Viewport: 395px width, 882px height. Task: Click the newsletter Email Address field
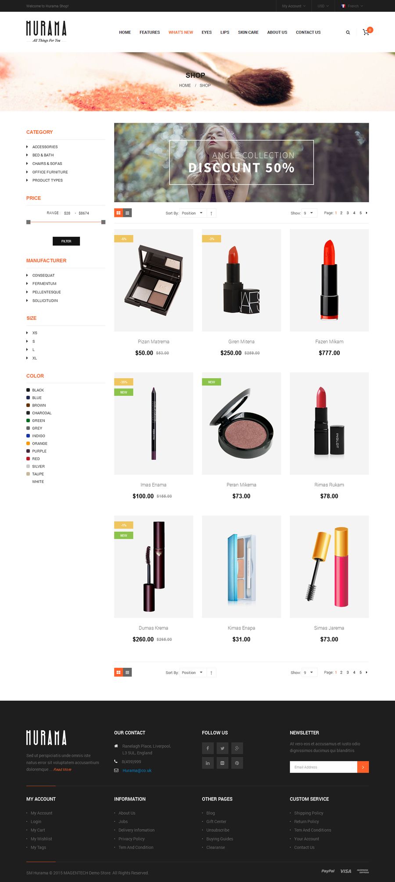[x=323, y=767]
